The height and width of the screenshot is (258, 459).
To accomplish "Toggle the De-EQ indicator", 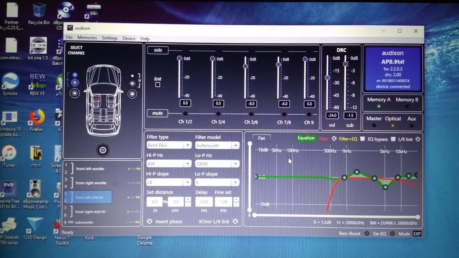I will point(392,234).
